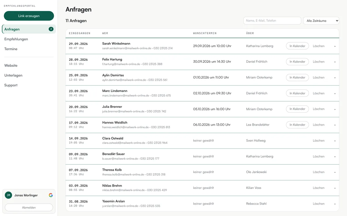Click the name Sarah Winkelmann
Screen dimensions: 347x216
116,43
